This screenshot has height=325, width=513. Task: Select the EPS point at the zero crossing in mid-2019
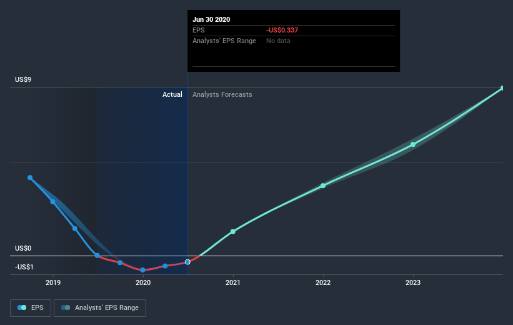(97, 256)
